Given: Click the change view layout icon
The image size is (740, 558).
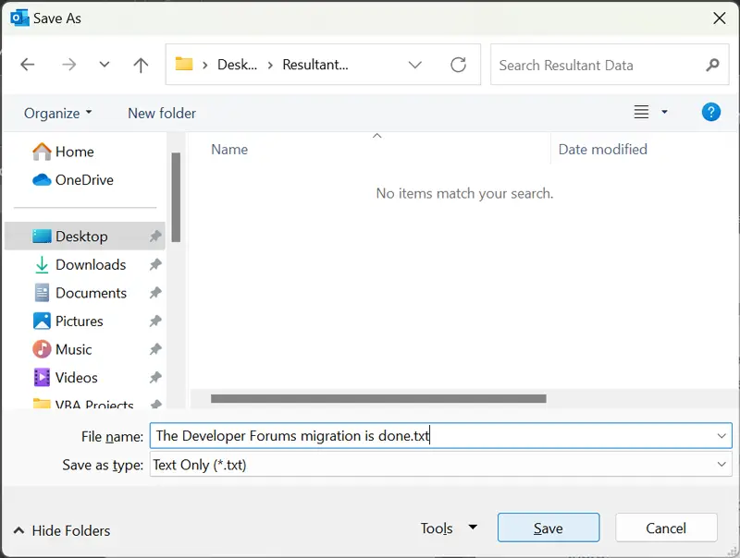Looking at the screenshot, I should tap(641, 112).
